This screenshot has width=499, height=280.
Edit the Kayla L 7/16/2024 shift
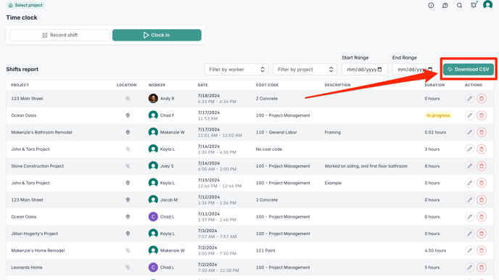click(469, 149)
